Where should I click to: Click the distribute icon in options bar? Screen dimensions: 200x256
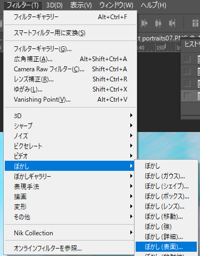pyautogui.click(x=195, y=23)
